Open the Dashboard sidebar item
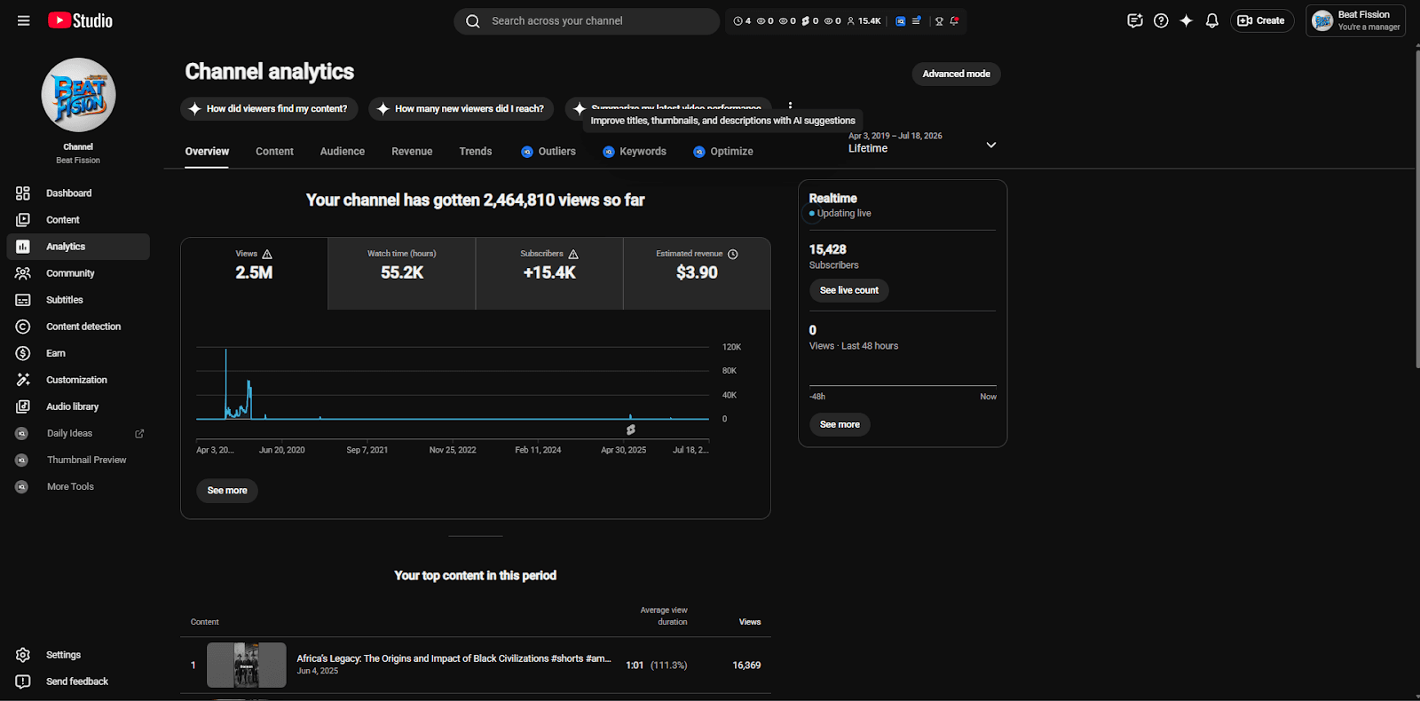 pyautogui.click(x=78, y=193)
